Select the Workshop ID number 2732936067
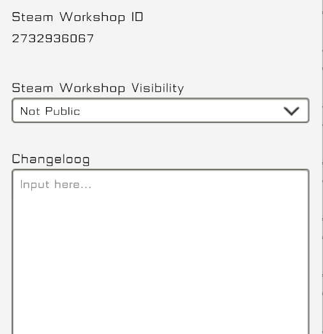Viewport: 323px width, 334px height. coord(53,38)
